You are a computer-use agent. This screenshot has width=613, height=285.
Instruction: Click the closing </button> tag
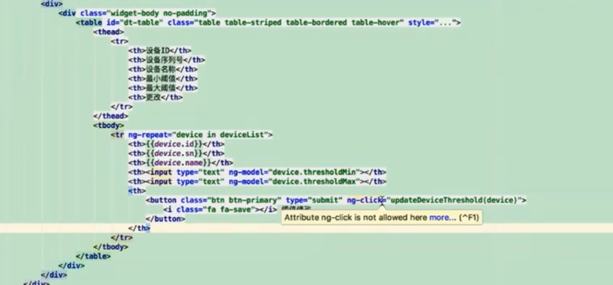pyautogui.click(x=166, y=219)
